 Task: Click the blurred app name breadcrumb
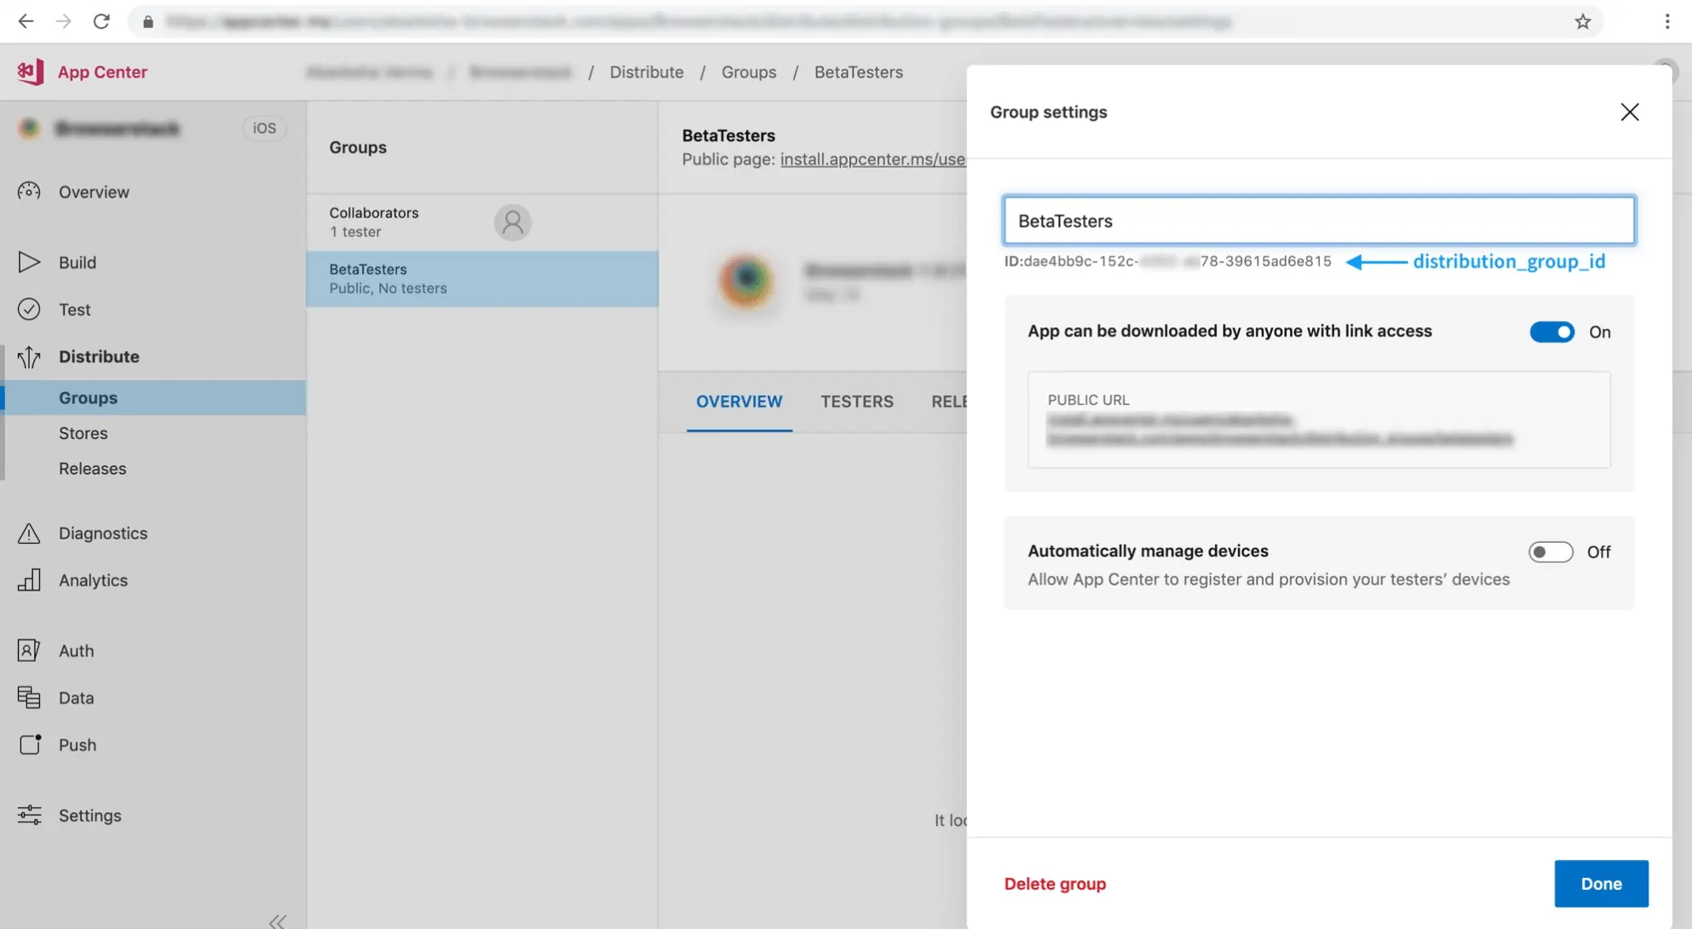tap(520, 72)
